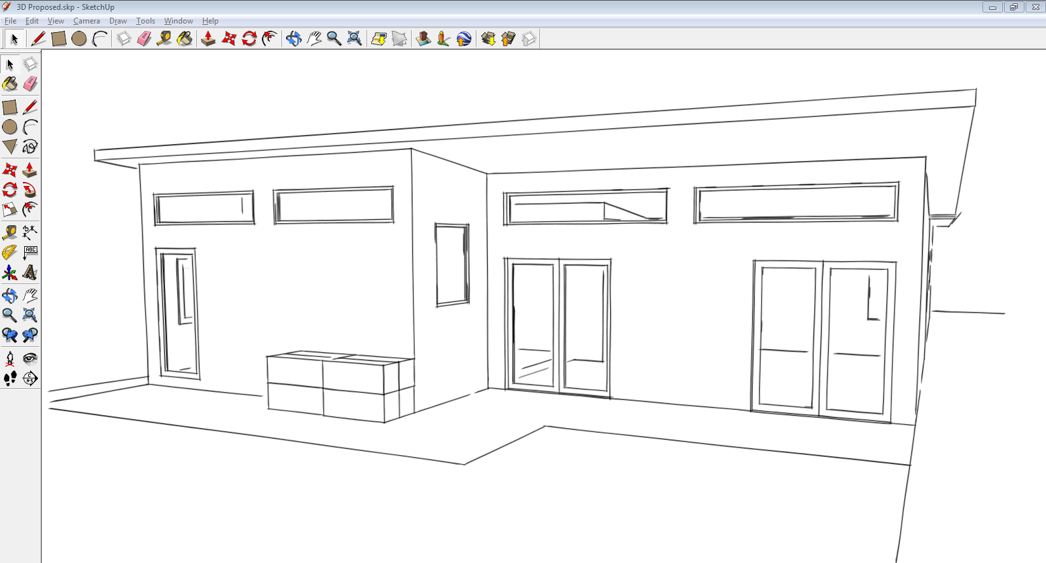The image size is (1046, 563).
Task: Select the Scale tool
Action: [10, 209]
